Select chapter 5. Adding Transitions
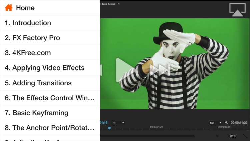 point(50,83)
